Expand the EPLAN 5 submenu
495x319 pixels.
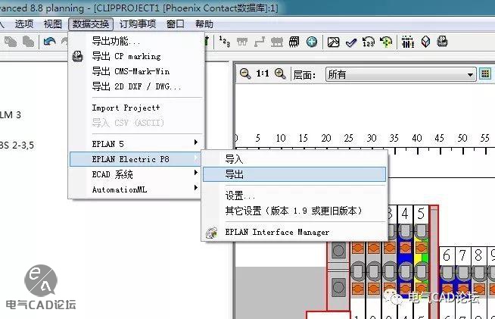point(135,144)
